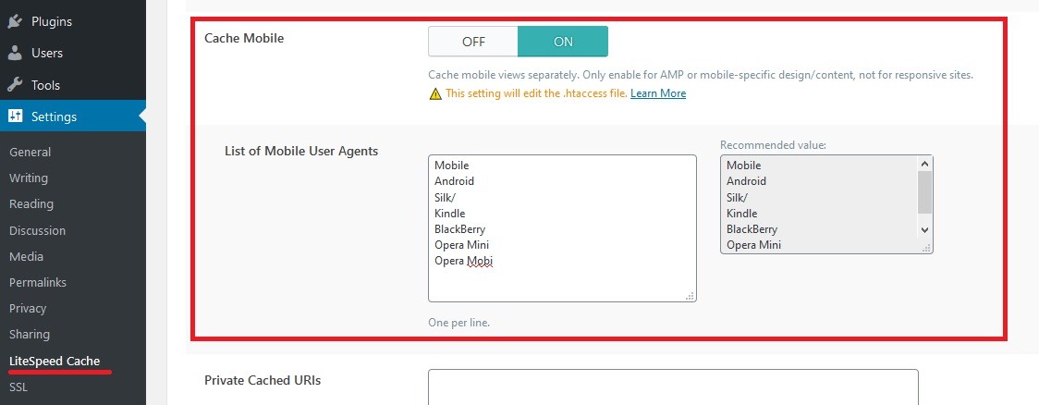Open the SSL settings submenu
The height and width of the screenshot is (405, 1039).
tap(18, 387)
